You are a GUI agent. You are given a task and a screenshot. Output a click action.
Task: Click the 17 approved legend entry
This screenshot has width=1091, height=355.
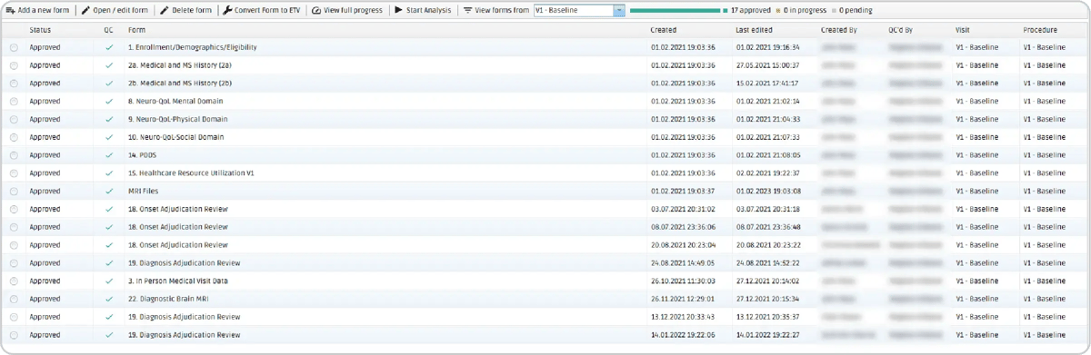coord(748,11)
